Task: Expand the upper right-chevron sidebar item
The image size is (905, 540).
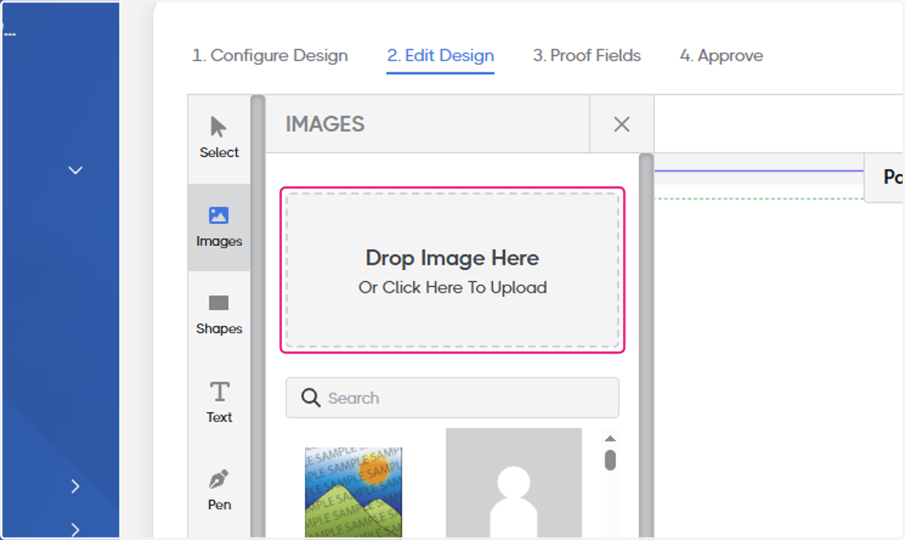Action: tap(75, 486)
